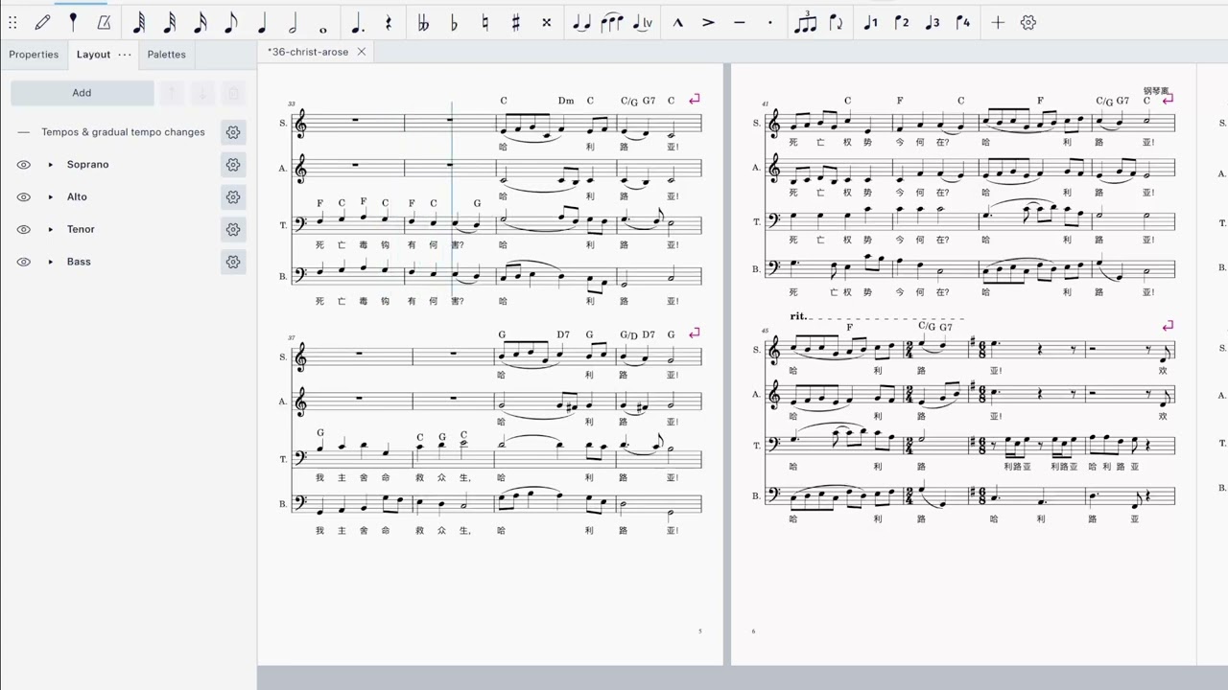Screen dimensions: 1228x690
Task: Apply the double-flat accidental
Action: coord(423,22)
